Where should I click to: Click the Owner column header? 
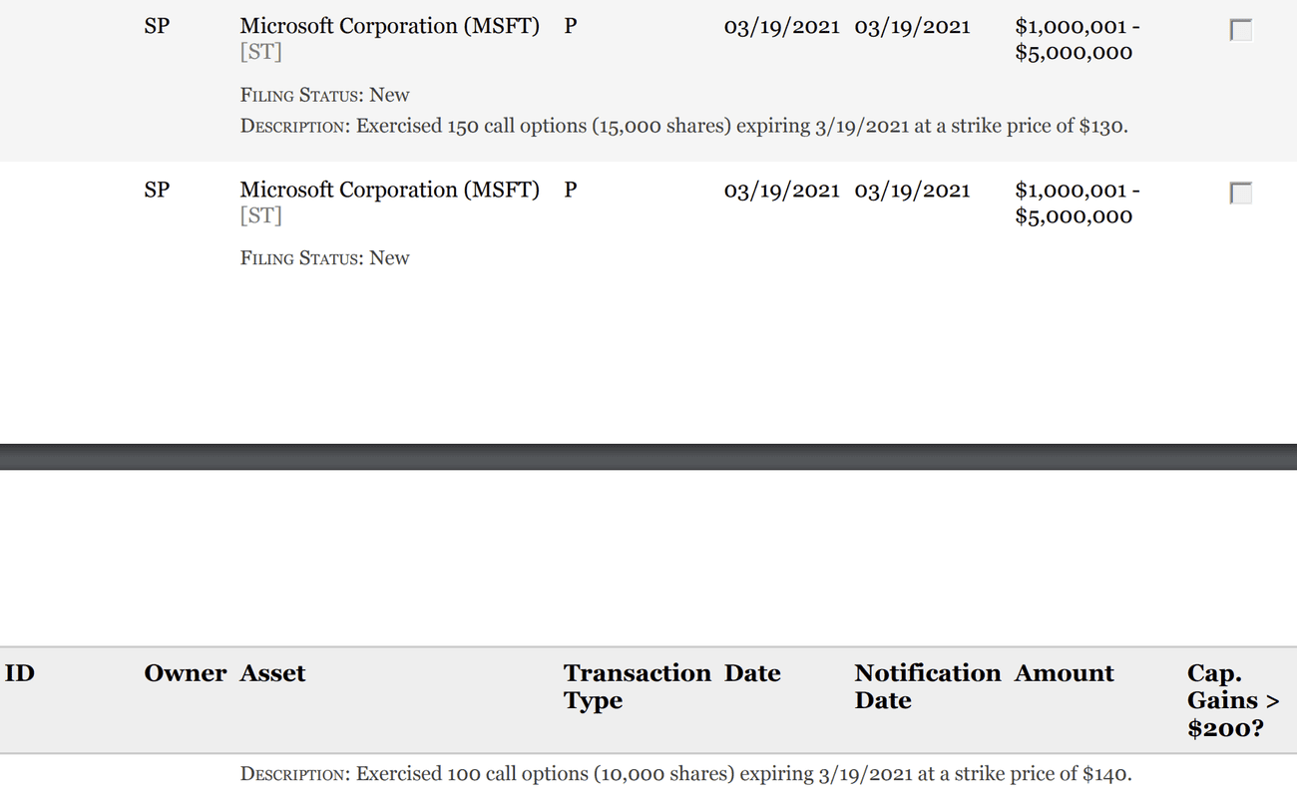[185, 673]
